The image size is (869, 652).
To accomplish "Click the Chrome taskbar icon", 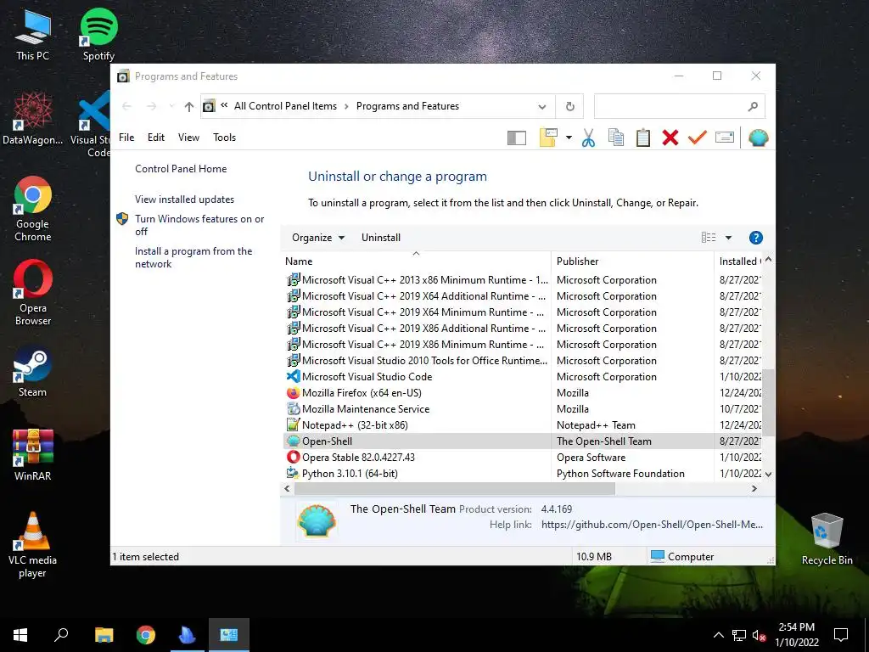I will [146, 635].
